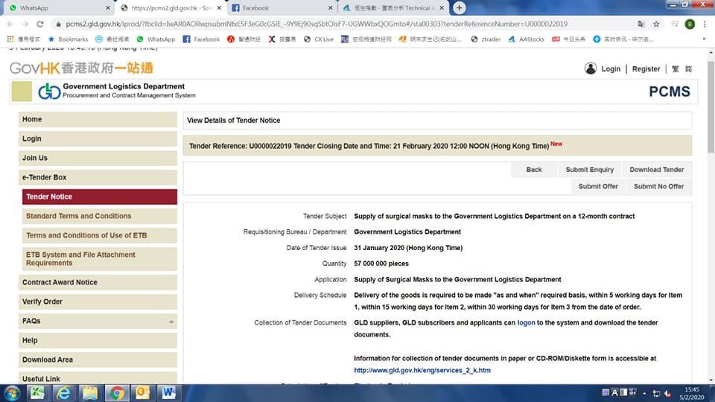Reload the page with the refresh icon
Image resolution: width=715 pixels, height=402 pixels.
40,24
